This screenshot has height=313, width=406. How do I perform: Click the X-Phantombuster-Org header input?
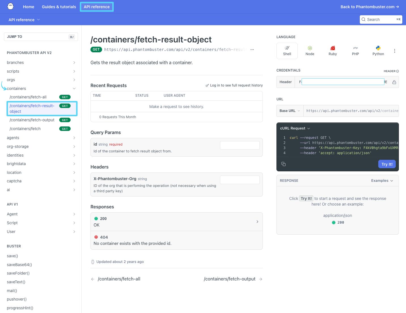240,180
